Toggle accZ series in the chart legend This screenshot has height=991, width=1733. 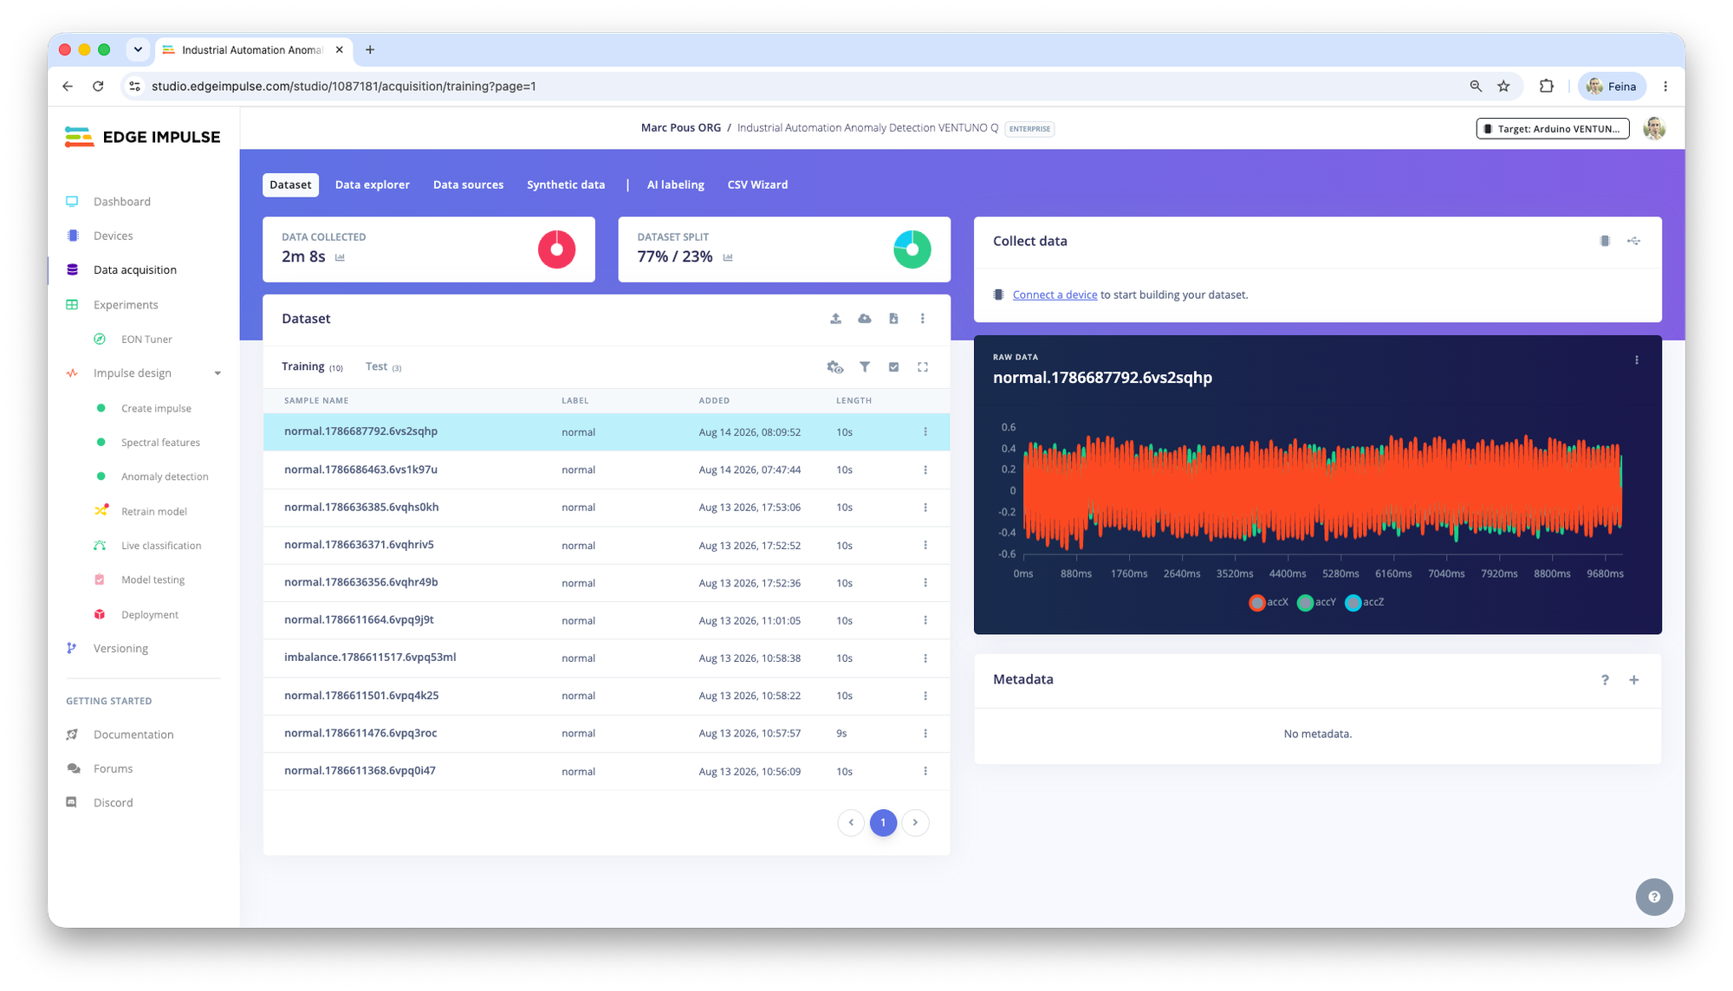point(1364,603)
